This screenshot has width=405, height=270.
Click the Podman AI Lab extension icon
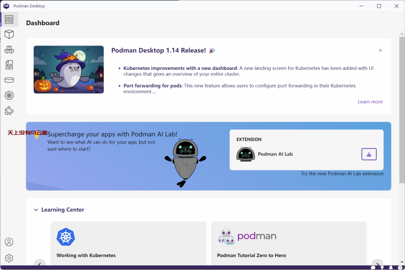(246, 154)
